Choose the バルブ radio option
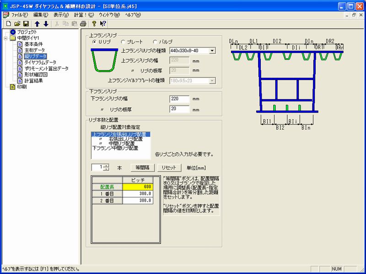The height and width of the screenshot is (274, 366). [x=155, y=42]
